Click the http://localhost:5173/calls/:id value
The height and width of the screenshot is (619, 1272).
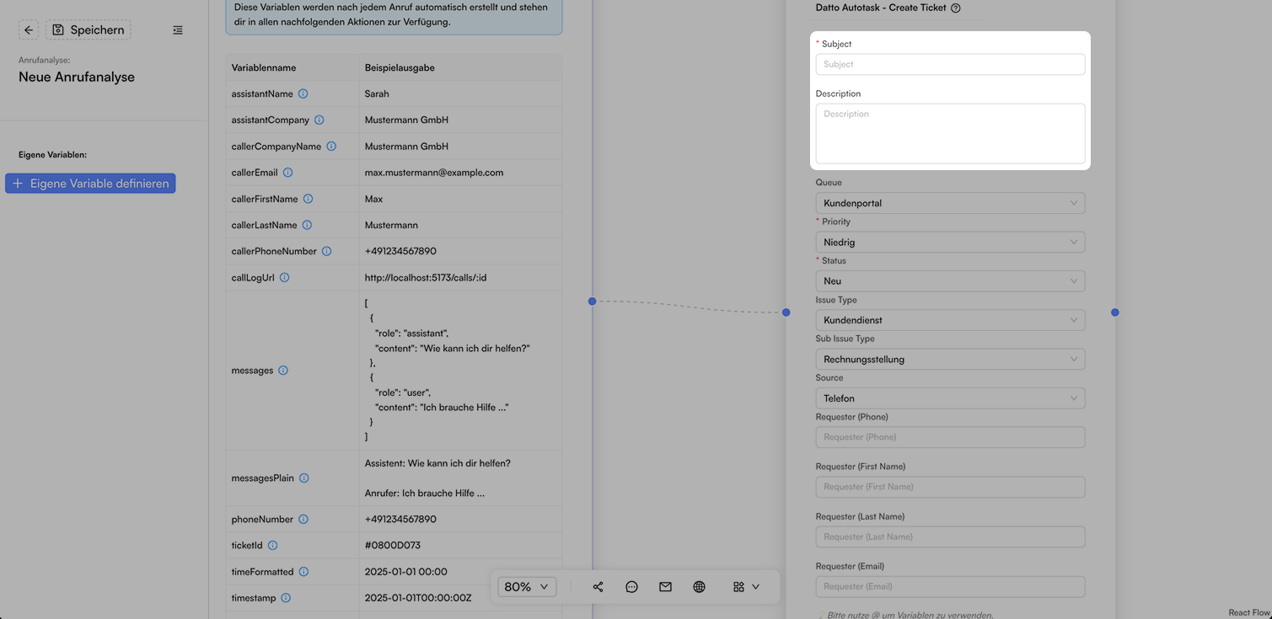pos(426,277)
